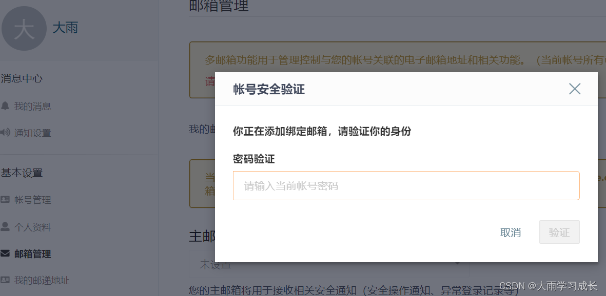This screenshot has width=606, height=296.
Task: Click the 邮箱管理 page heading
Action: (219, 6)
